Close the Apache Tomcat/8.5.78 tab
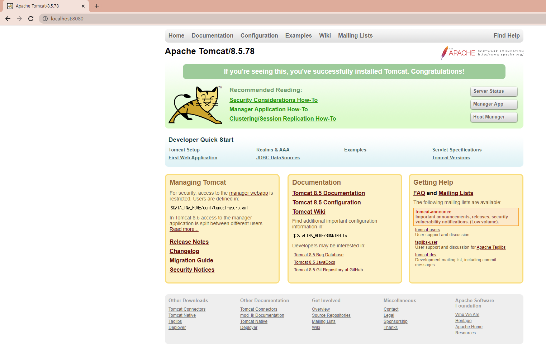 tap(83, 6)
